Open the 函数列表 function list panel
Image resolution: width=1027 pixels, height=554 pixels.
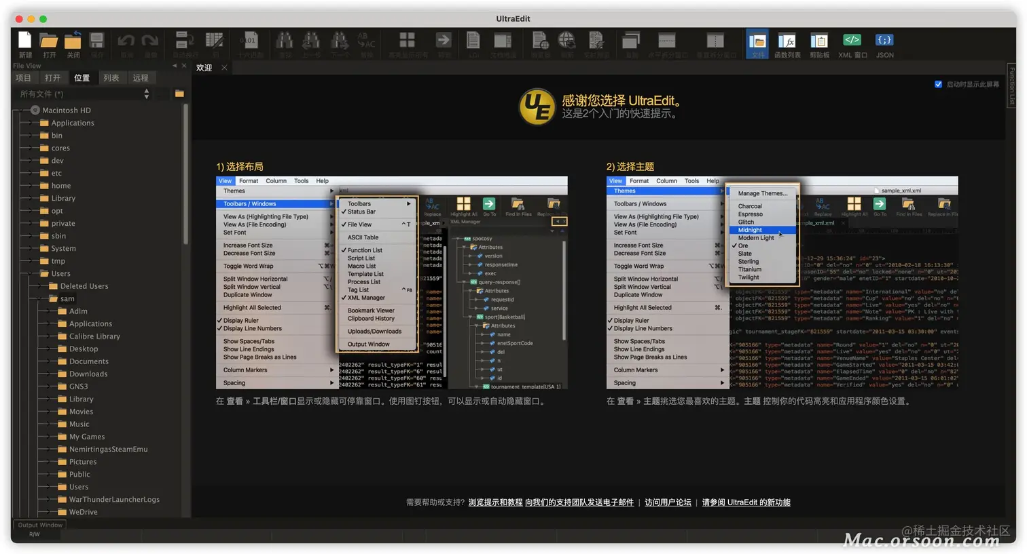pos(787,44)
